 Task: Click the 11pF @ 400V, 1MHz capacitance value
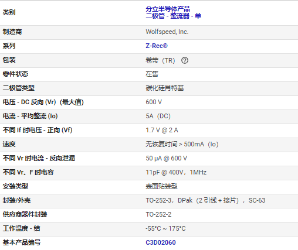pos(176,172)
